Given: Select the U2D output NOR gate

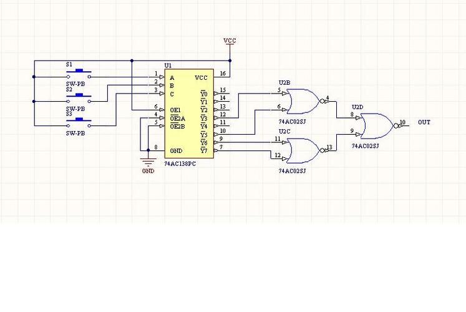Looking at the screenshot, I should click(x=377, y=125).
